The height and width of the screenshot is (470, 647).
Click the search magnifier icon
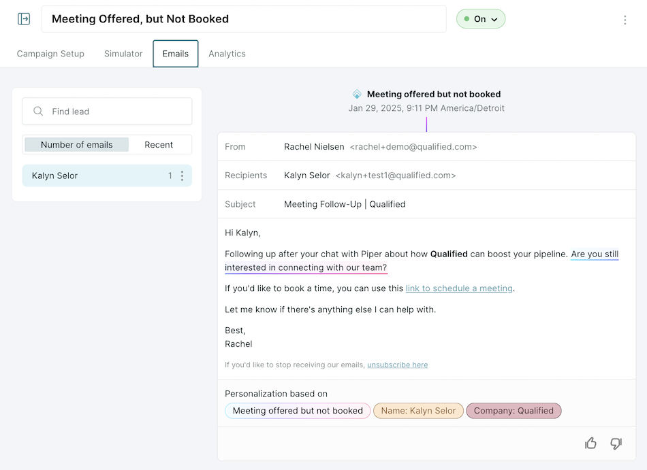point(38,112)
